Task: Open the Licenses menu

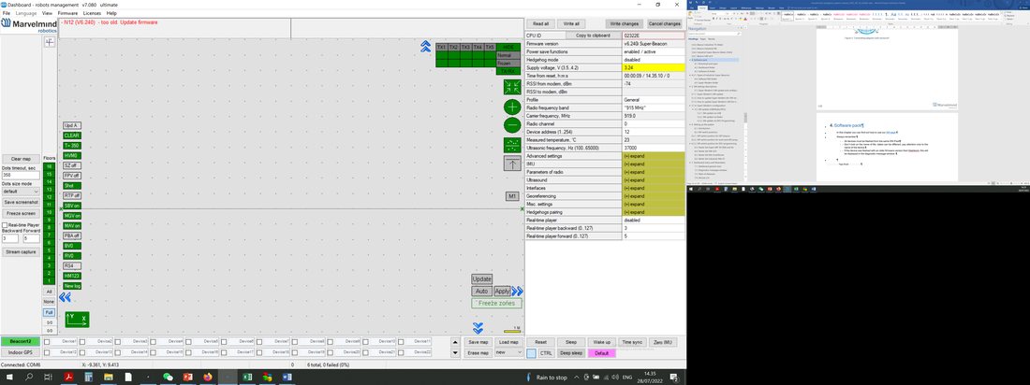Action: coord(92,13)
